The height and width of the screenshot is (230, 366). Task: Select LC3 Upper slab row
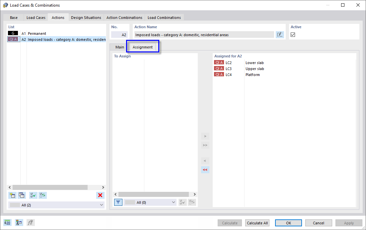[x=285, y=69]
